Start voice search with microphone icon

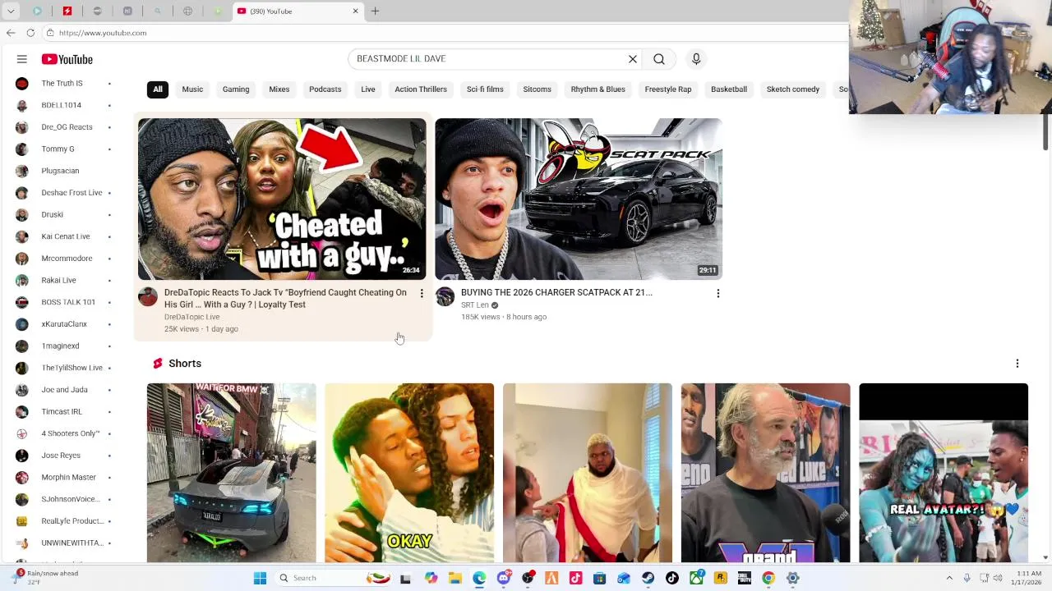[696, 59]
